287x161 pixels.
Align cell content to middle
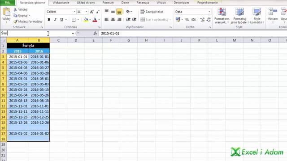click(x=113, y=12)
